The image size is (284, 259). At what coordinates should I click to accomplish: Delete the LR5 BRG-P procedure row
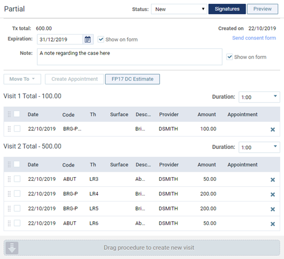(x=273, y=209)
